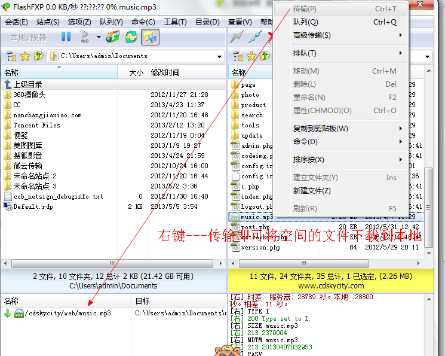Click the folder tree icon in local pane
Viewport: 445px width, 356px height.
tap(11, 56)
